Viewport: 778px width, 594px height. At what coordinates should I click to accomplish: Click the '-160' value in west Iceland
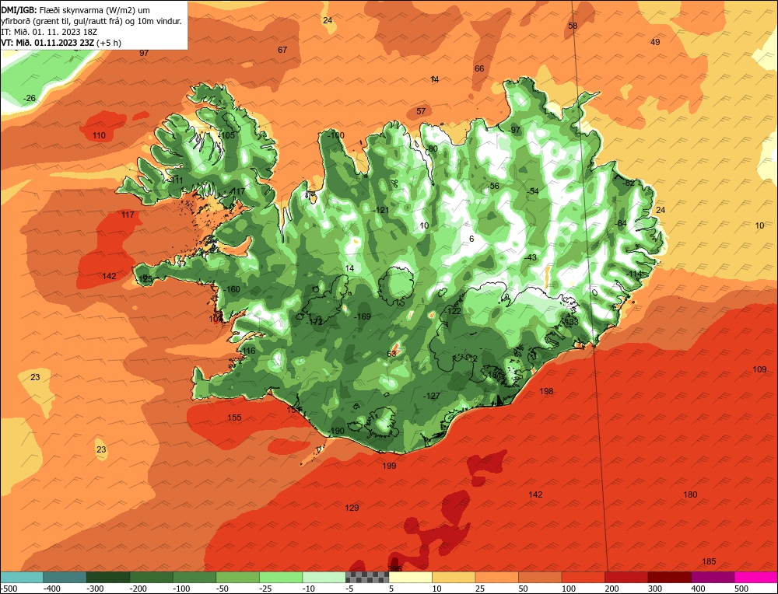click(x=232, y=289)
